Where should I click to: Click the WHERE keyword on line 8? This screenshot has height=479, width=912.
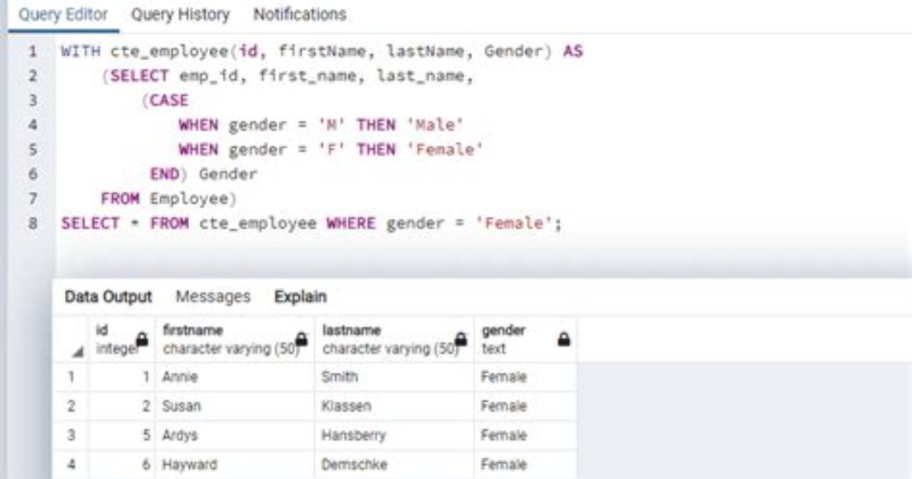click(352, 223)
